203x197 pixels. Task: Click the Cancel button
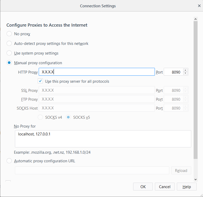coord(165,187)
